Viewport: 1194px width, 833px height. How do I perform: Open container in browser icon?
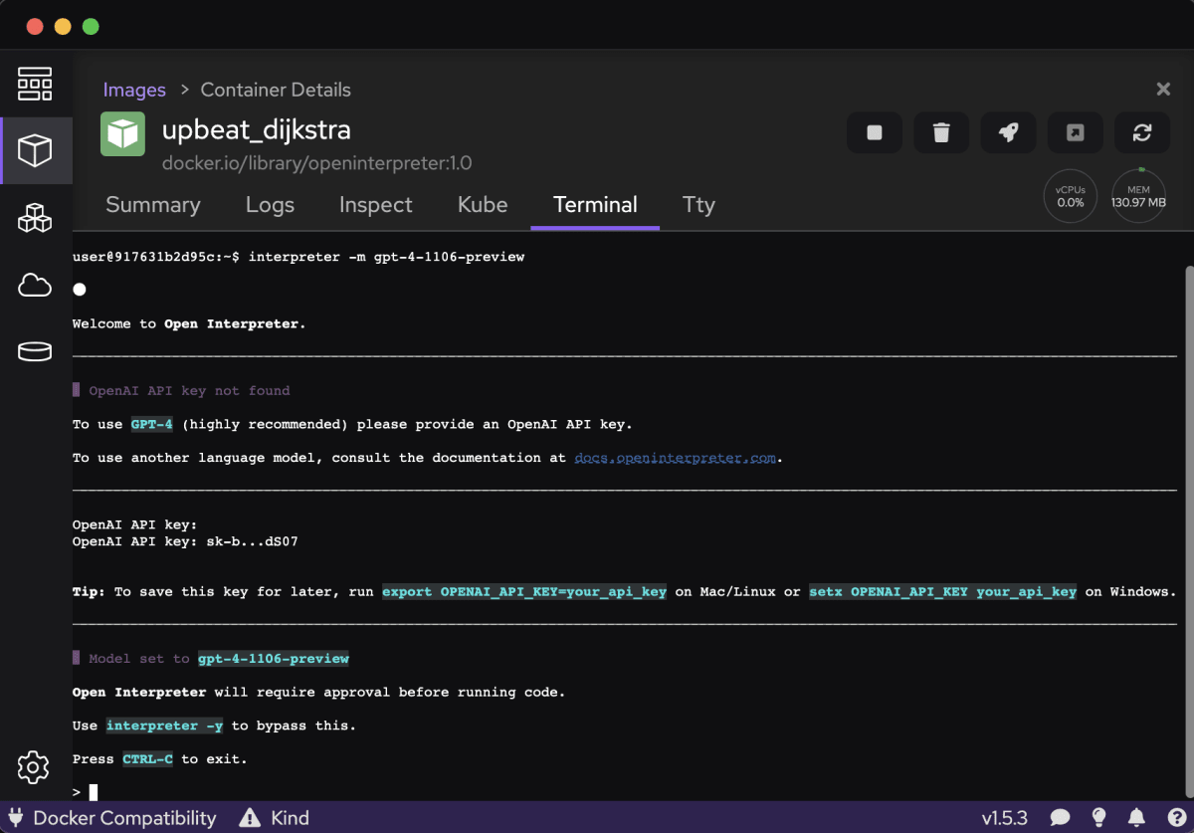click(x=1076, y=132)
